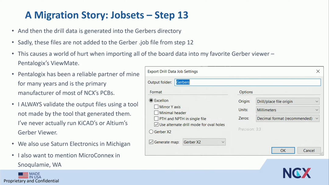Tick the Minimal header checkbox
329x185 pixels.
156,113
